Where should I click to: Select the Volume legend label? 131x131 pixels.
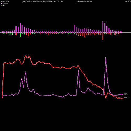(x=5, y=4)
